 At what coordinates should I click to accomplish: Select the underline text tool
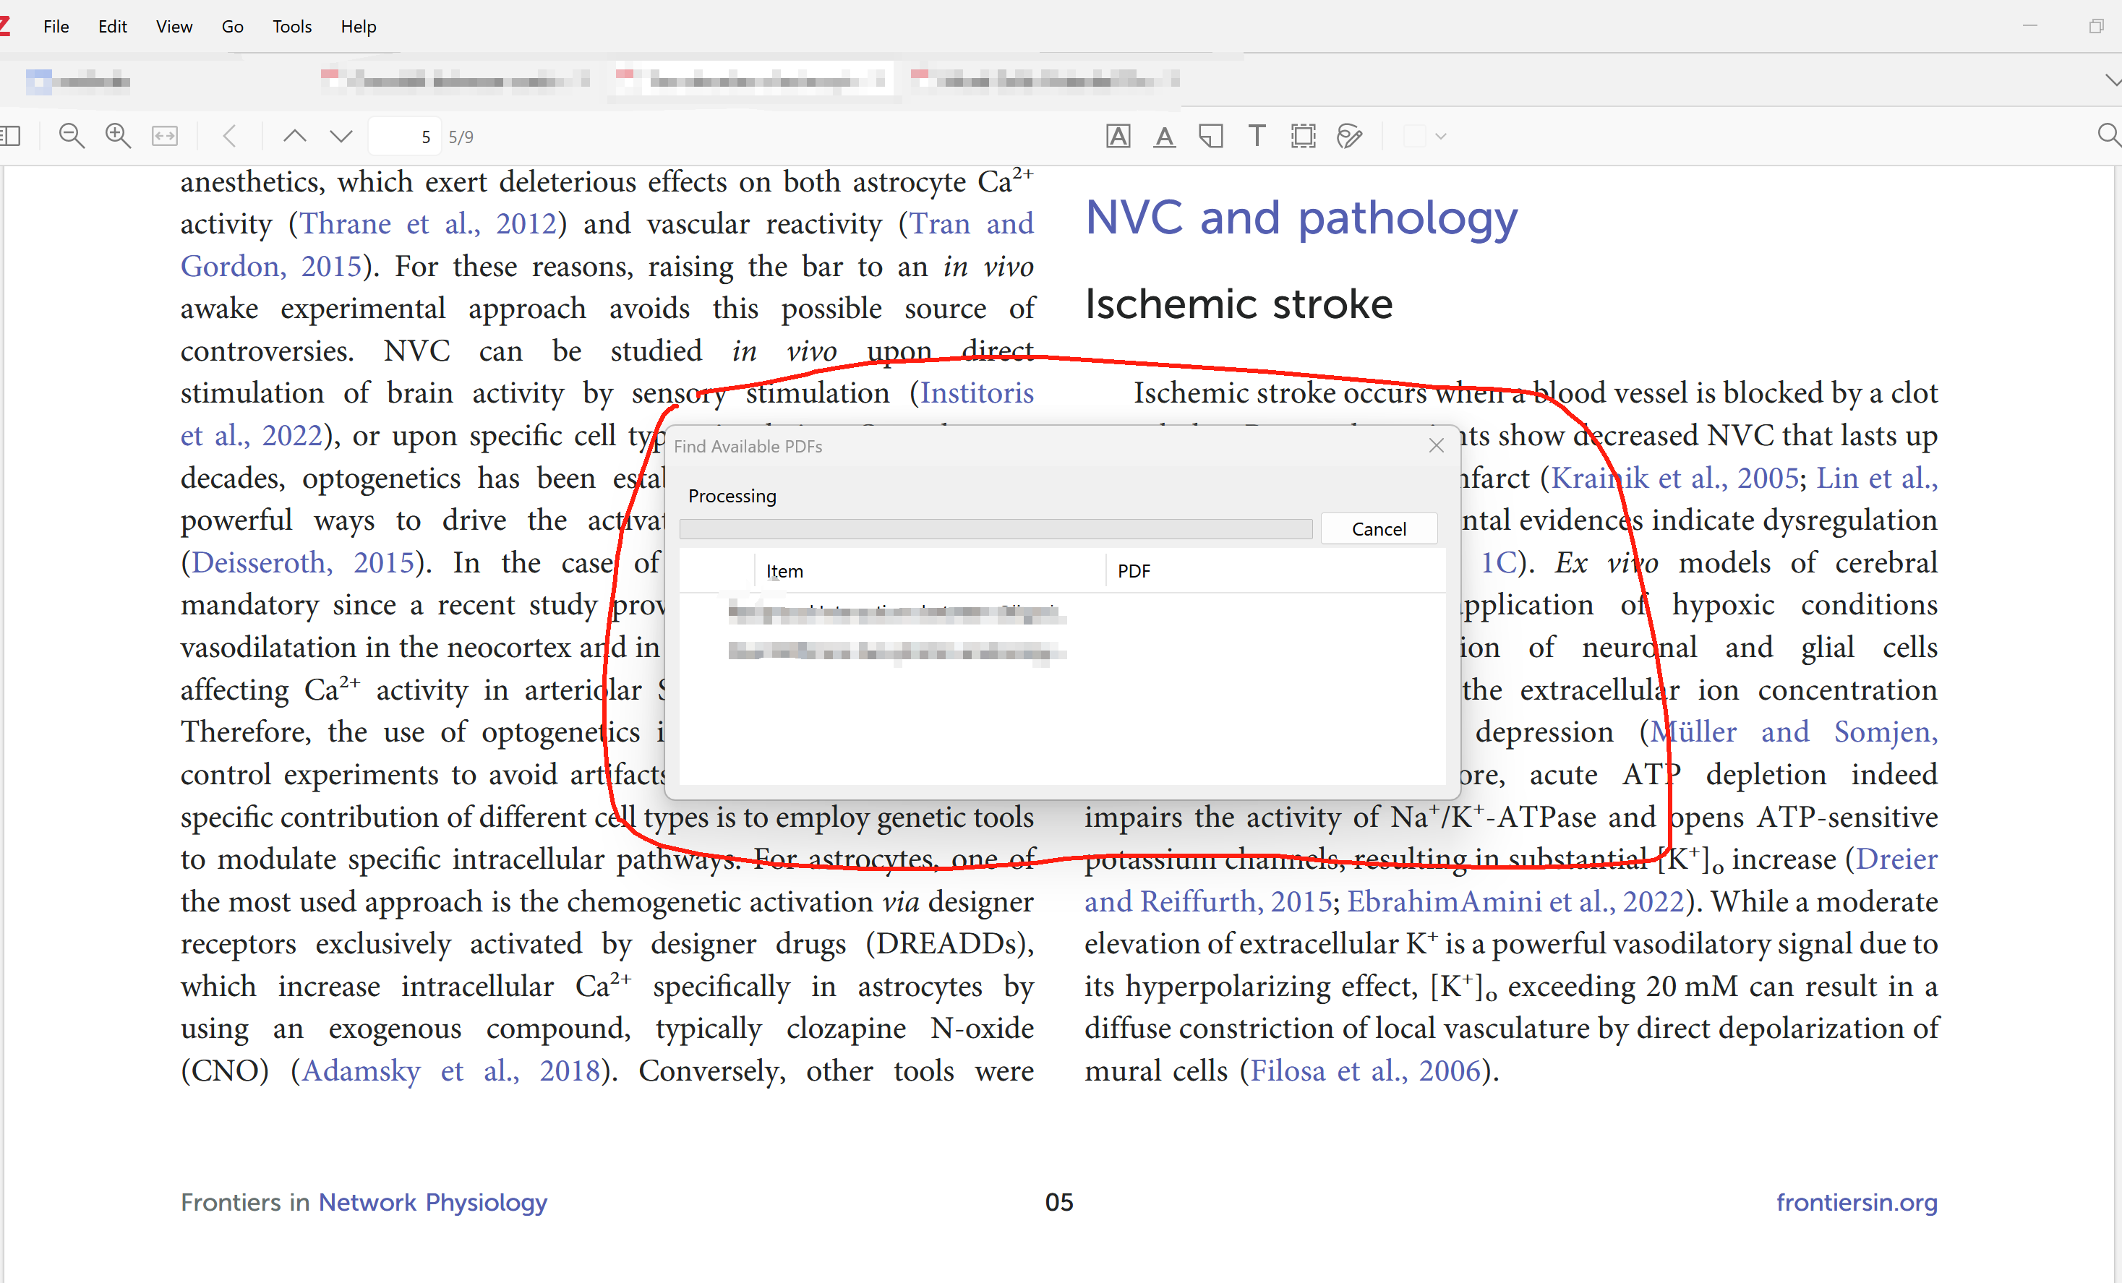click(x=1164, y=136)
